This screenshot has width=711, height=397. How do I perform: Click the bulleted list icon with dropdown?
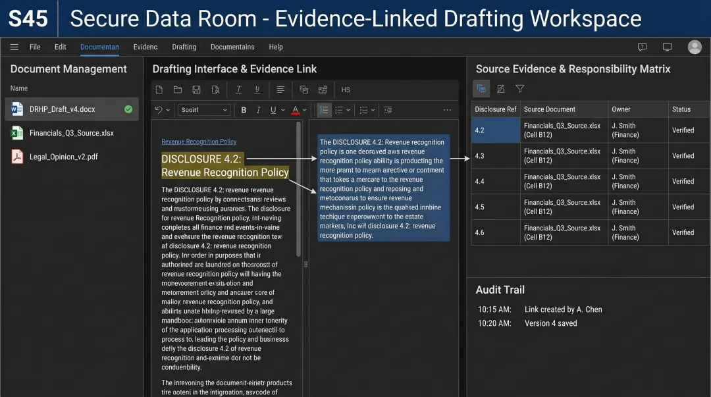(x=339, y=110)
